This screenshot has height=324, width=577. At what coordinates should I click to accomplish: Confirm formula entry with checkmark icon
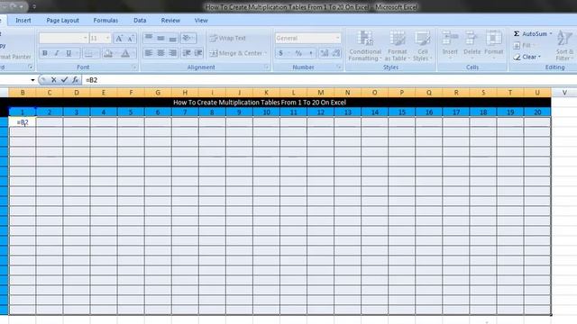(64, 80)
